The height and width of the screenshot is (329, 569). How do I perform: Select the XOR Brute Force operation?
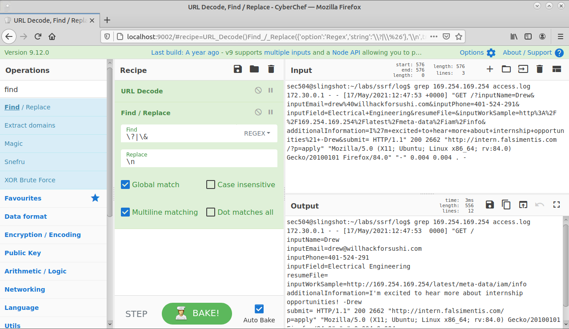click(53, 180)
